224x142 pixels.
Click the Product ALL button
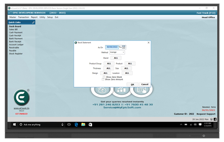tap(130, 64)
